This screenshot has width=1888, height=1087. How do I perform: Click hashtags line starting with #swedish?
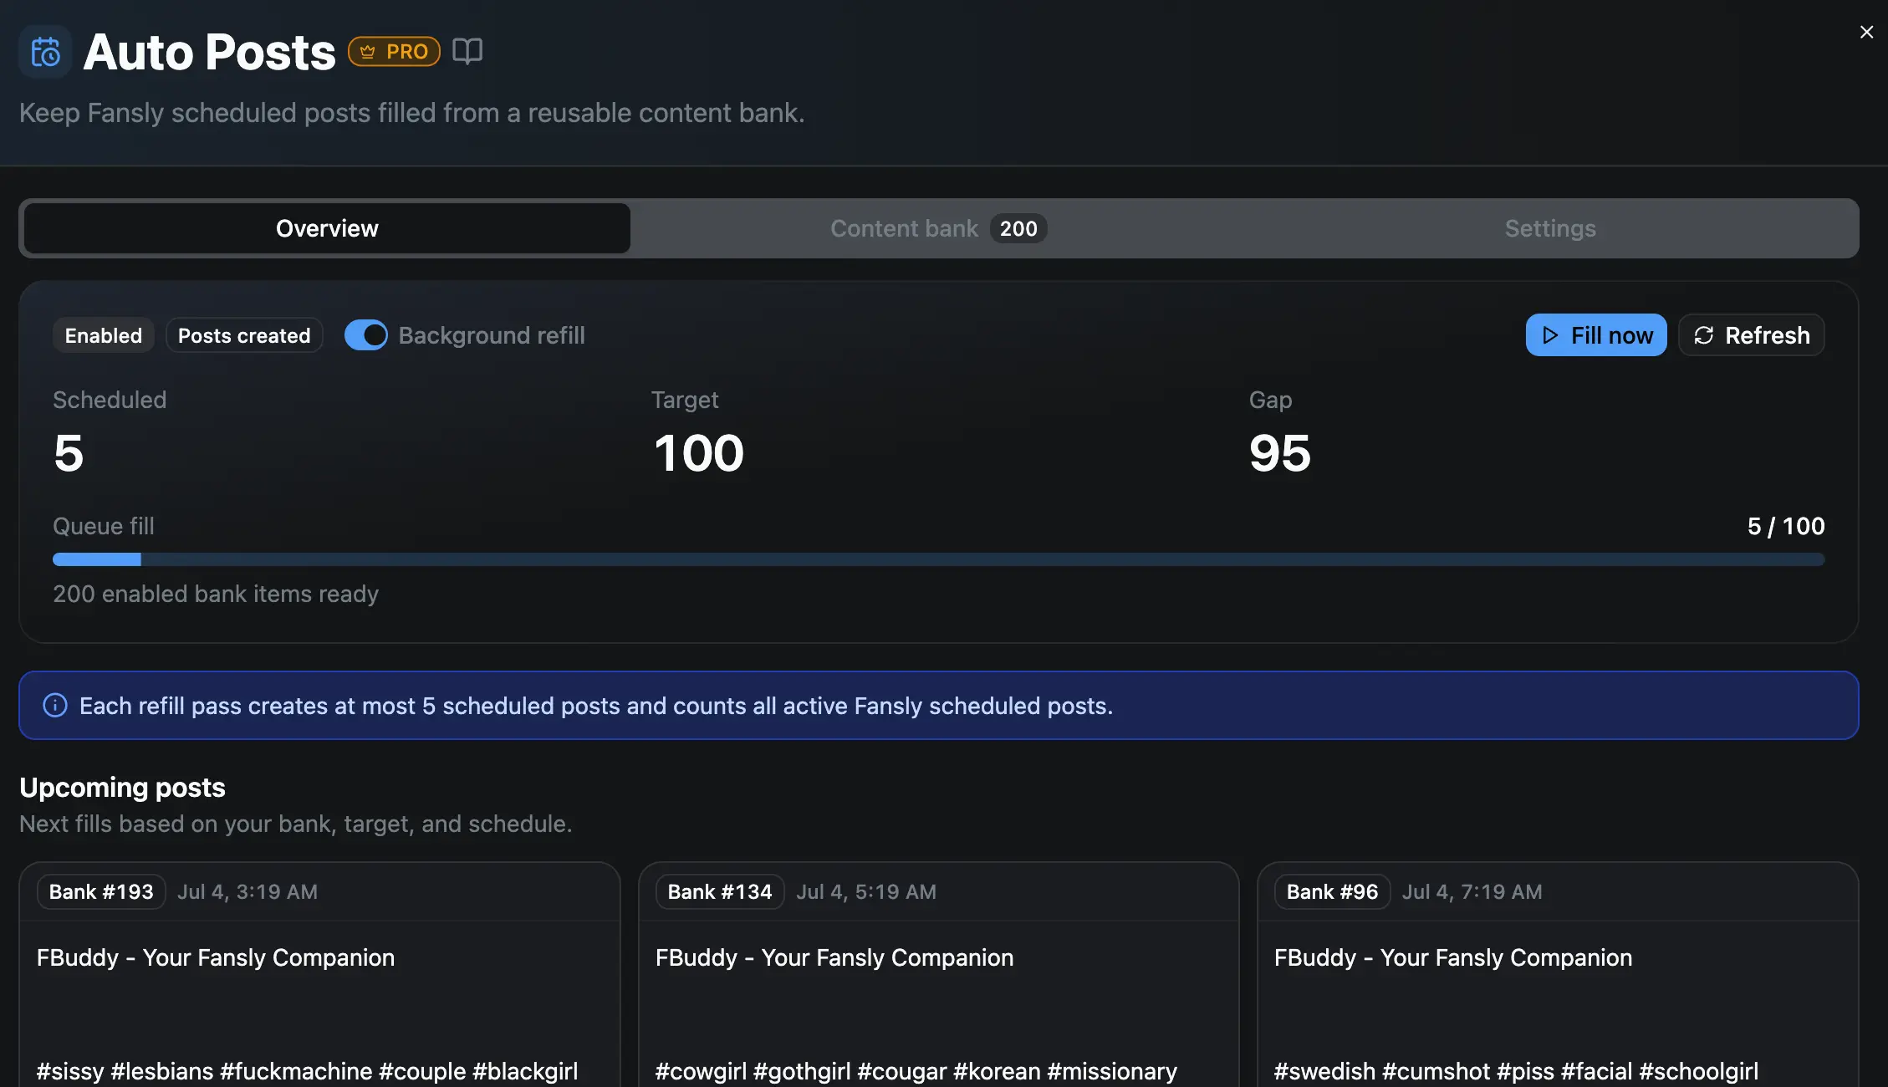[1516, 1071]
